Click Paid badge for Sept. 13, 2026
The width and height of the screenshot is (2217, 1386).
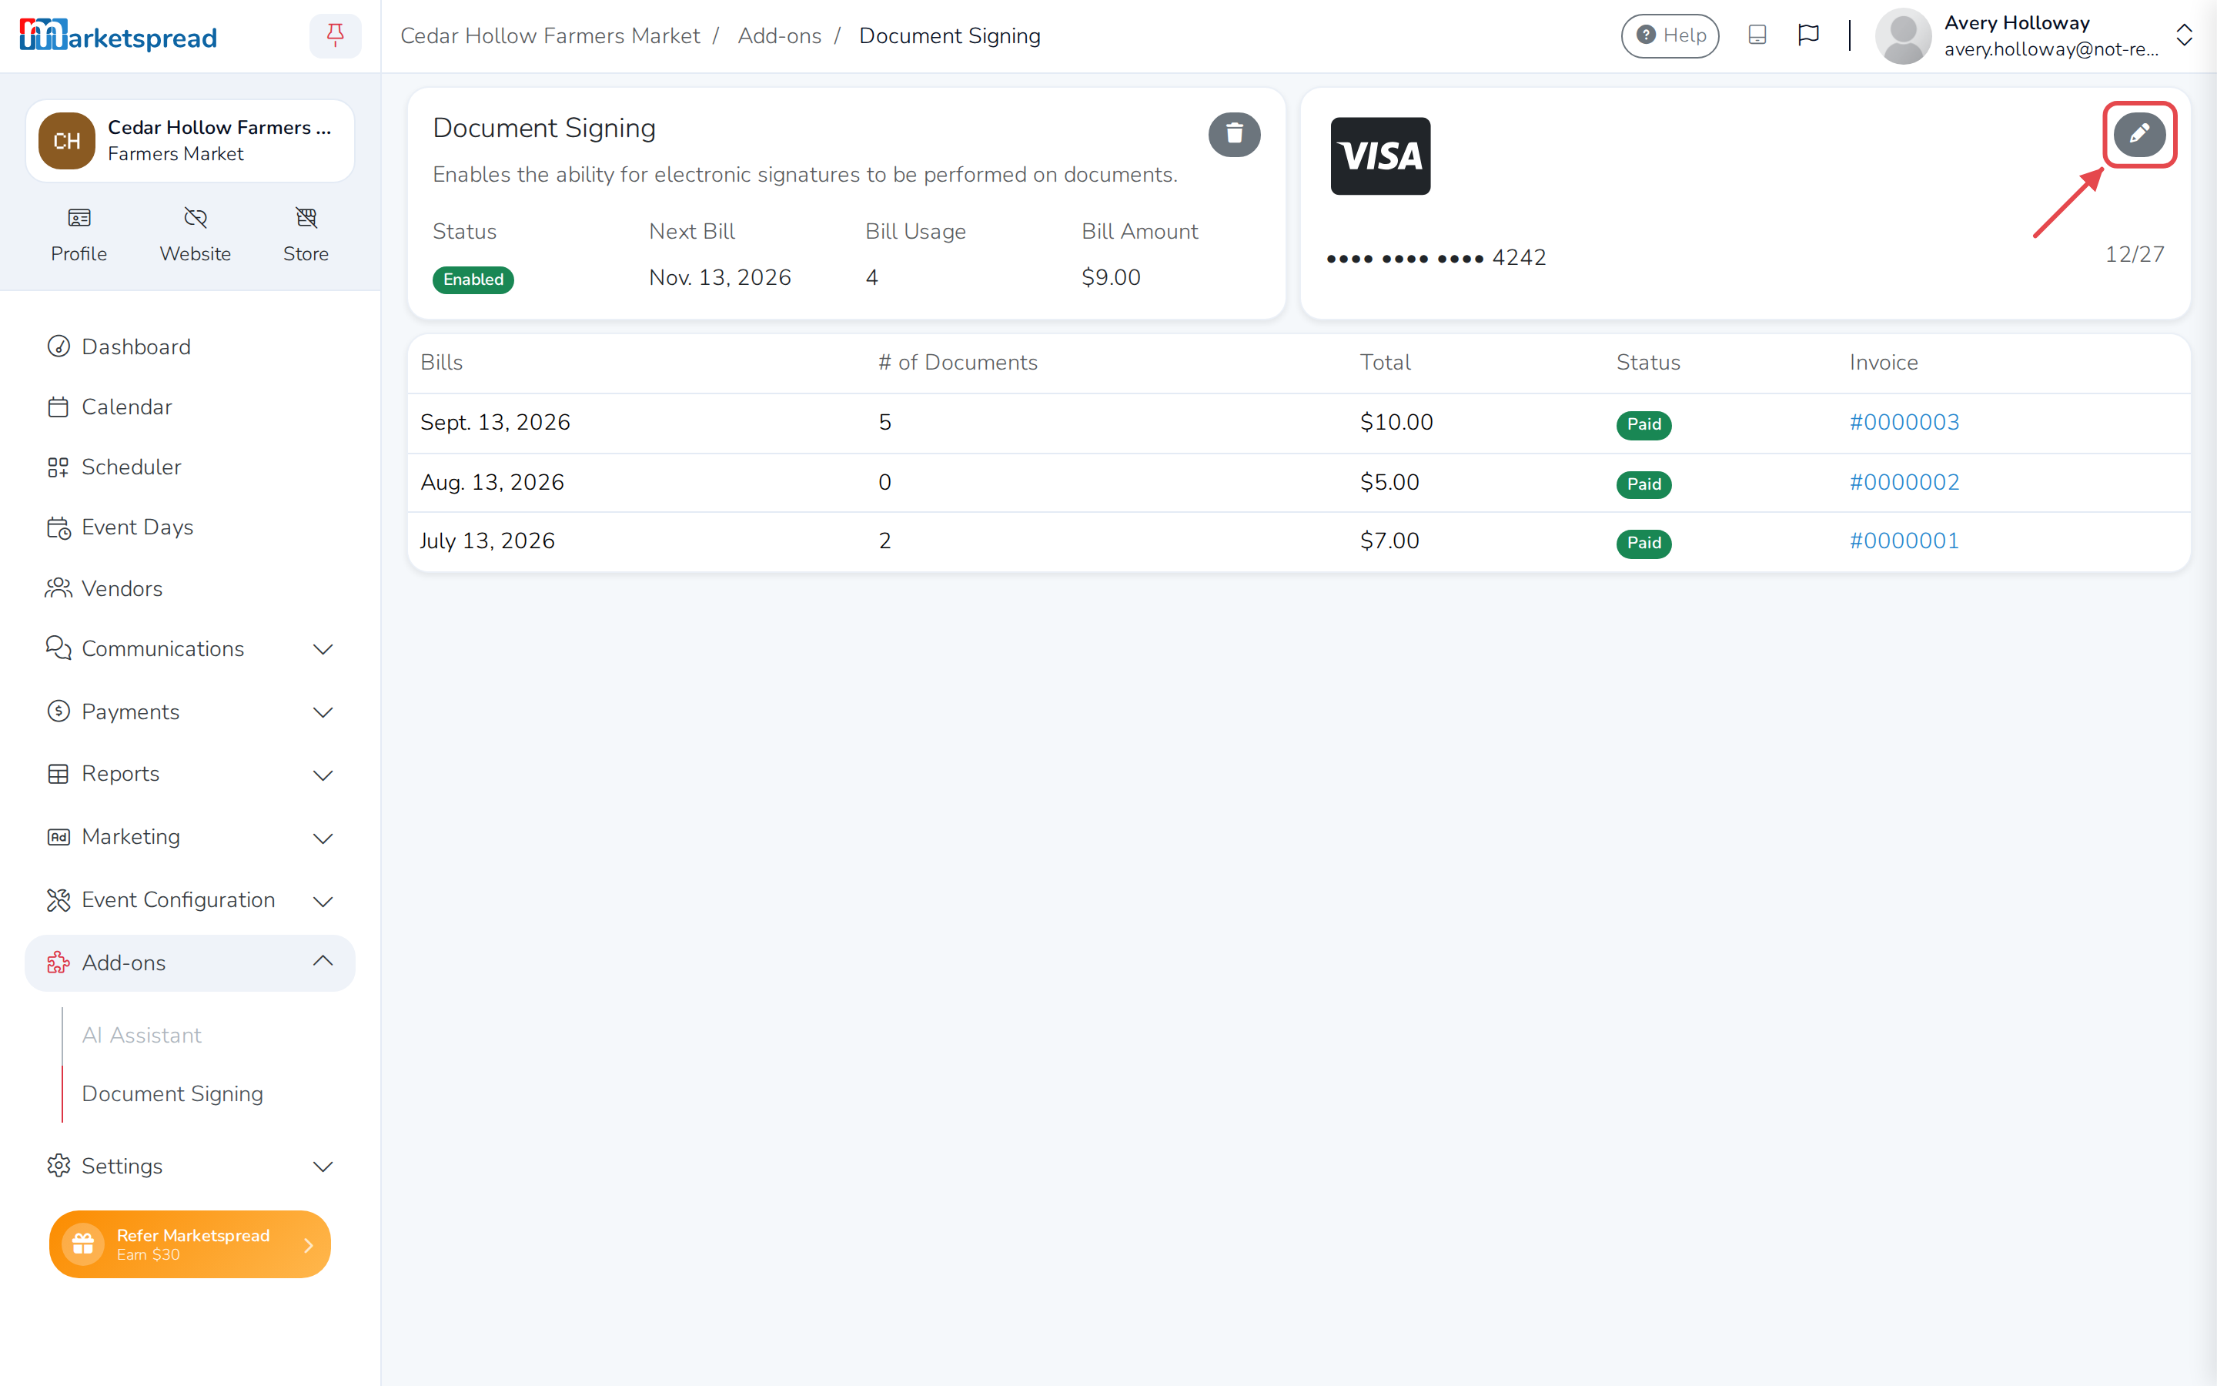coord(1644,424)
